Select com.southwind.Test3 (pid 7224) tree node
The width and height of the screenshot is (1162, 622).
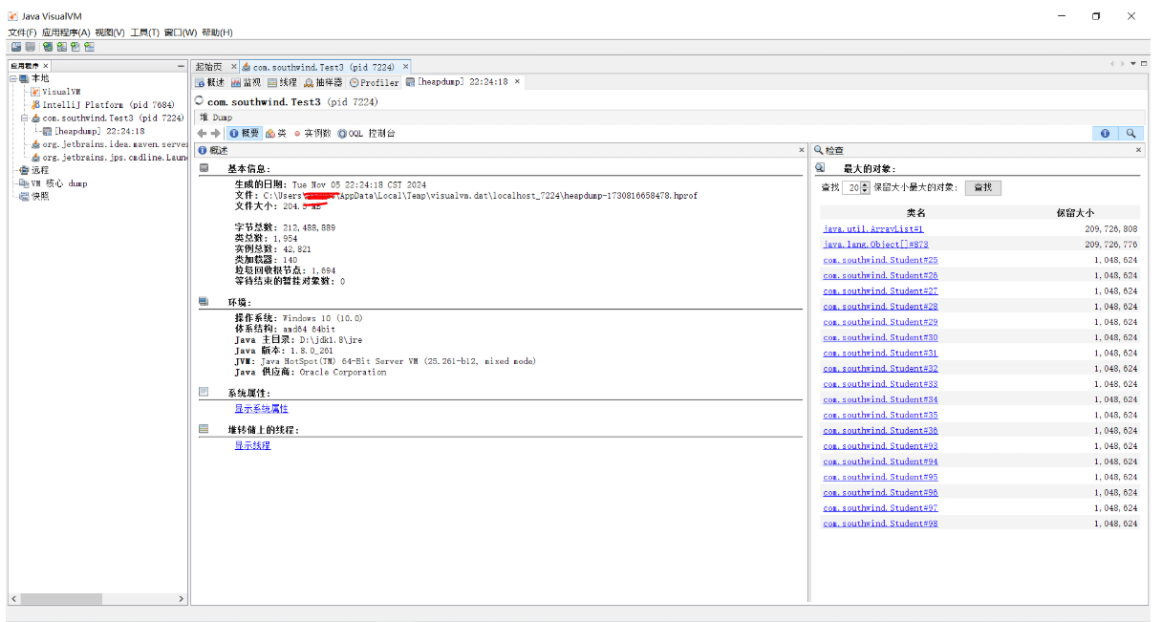click(x=107, y=118)
